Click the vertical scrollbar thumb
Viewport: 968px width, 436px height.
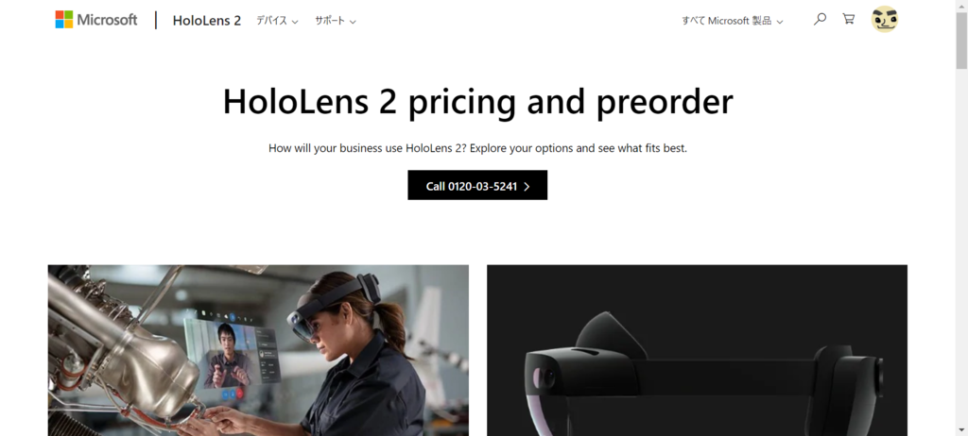pos(961,40)
